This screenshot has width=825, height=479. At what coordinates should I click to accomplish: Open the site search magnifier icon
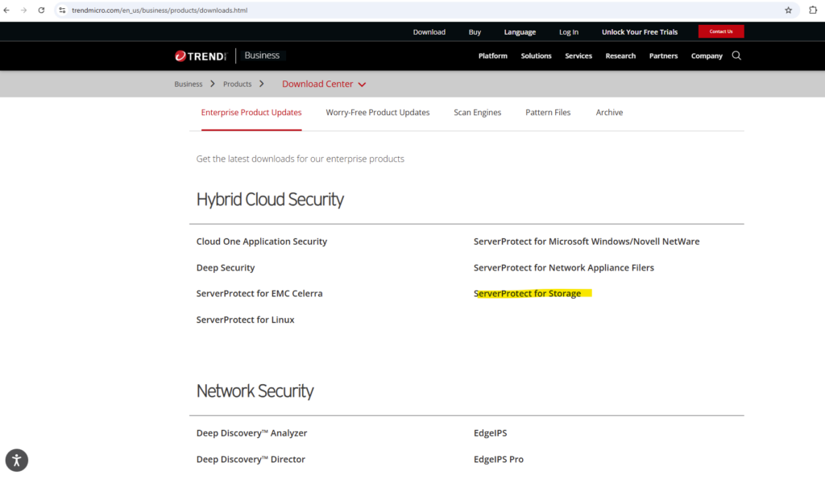click(736, 56)
